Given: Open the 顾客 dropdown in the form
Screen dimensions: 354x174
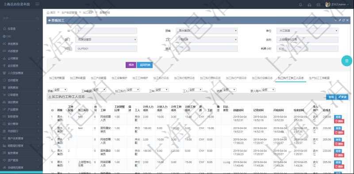Looking at the screenshot, I should (x=207, y=30).
